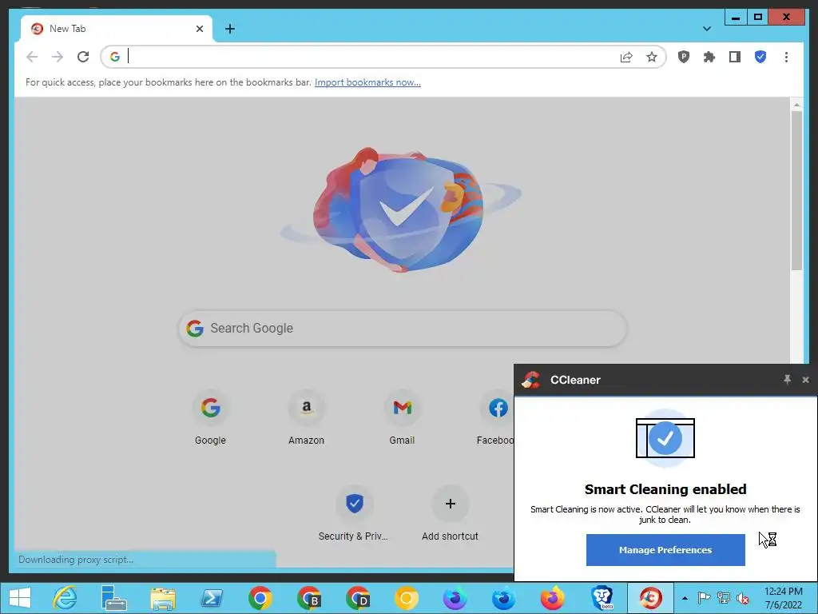The image size is (818, 614).
Task: Open the Windows Start menu
Action: click(20, 598)
